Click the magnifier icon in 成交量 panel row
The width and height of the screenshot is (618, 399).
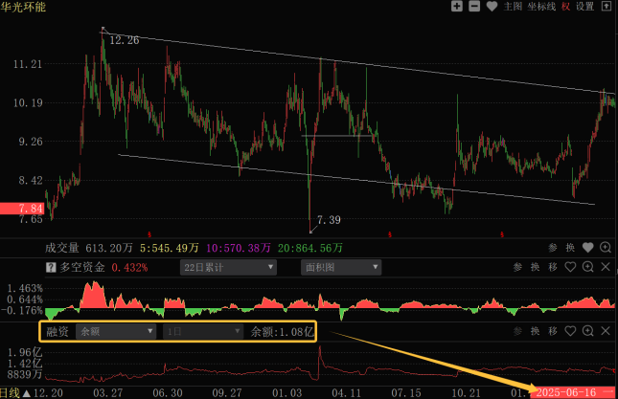(x=606, y=247)
